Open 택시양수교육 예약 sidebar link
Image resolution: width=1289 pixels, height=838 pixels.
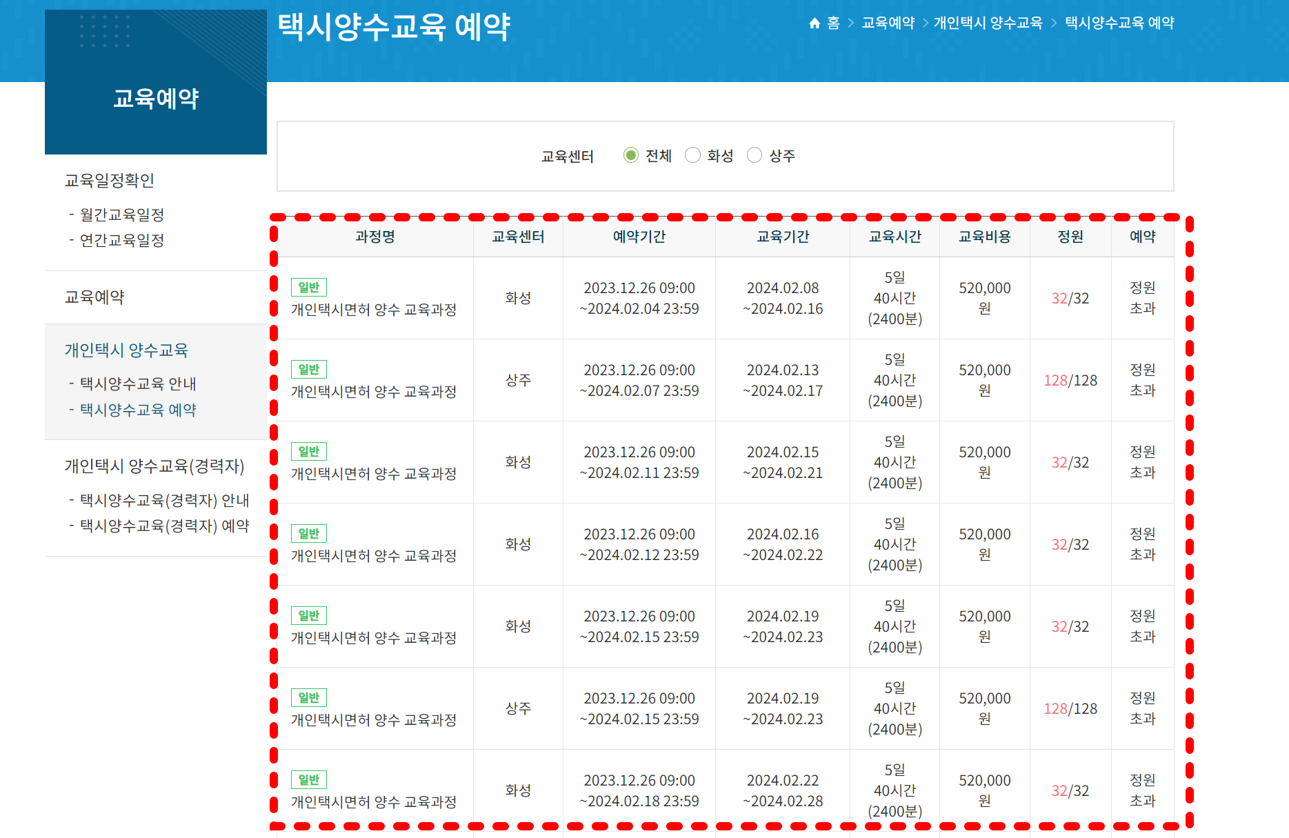coord(138,410)
